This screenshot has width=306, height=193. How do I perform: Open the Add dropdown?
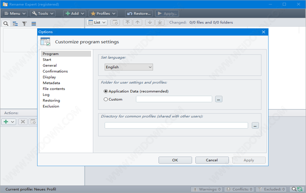(x=75, y=14)
